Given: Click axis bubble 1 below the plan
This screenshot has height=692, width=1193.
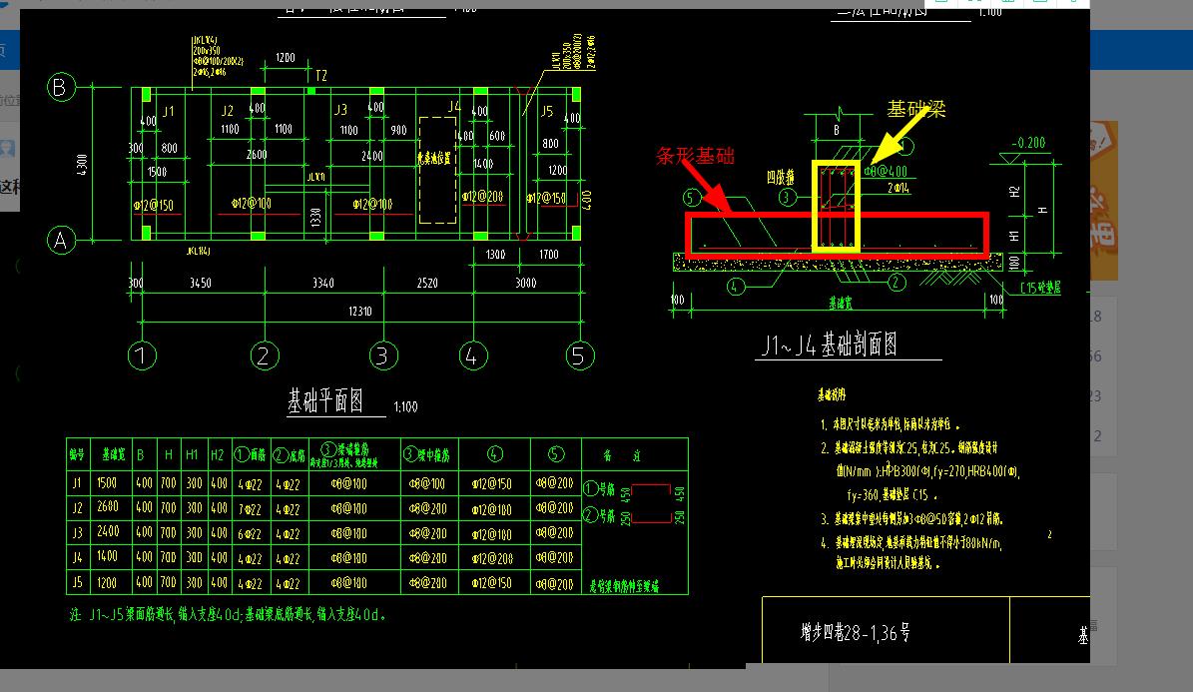Looking at the screenshot, I should 142,355.
